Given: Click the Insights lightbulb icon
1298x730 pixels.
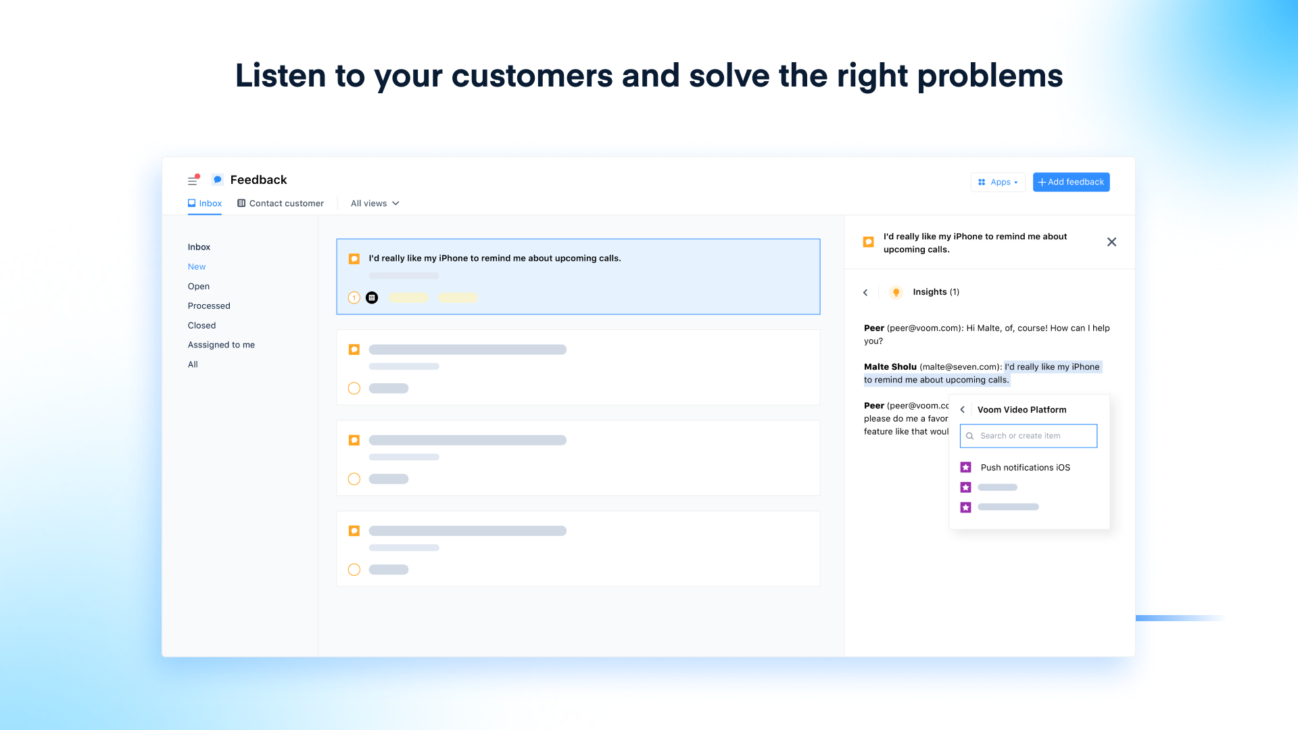Looking at the screenshot, I should [x=896, y=292].
